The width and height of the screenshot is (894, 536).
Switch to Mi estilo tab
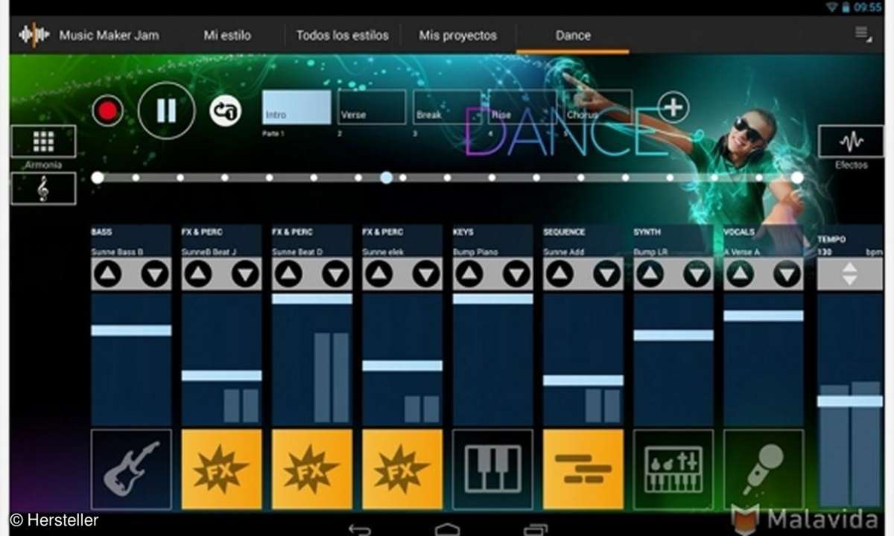coord(227,35)
